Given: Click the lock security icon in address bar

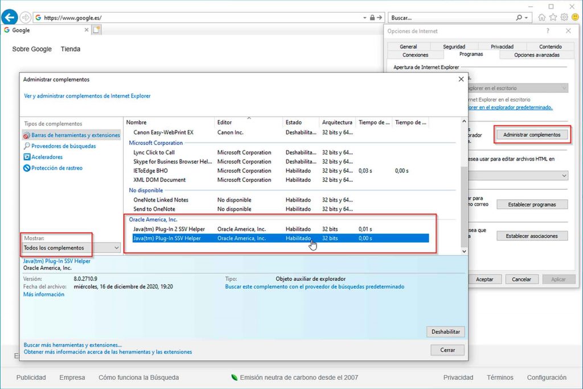Looking at the screenshot, I should pos(372,18).
